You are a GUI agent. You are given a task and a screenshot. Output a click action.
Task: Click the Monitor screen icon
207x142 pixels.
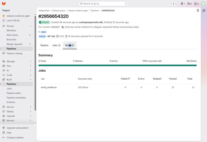(4, 120)
